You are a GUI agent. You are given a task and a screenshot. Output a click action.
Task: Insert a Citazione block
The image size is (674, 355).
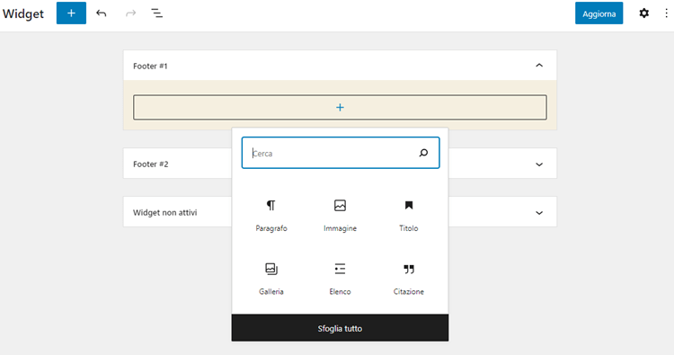tap(409, 279)
